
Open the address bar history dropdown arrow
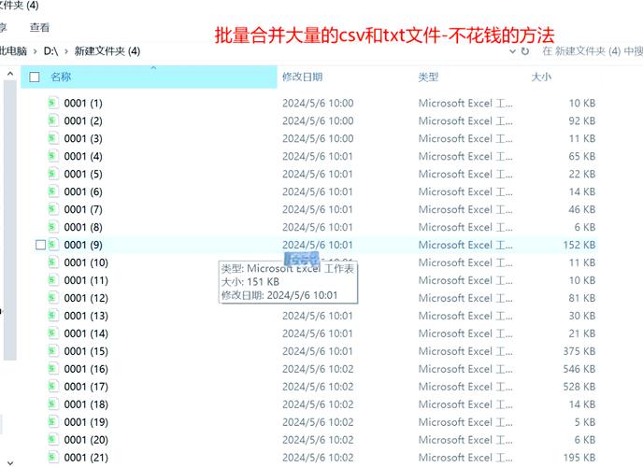tap(511, 52)
